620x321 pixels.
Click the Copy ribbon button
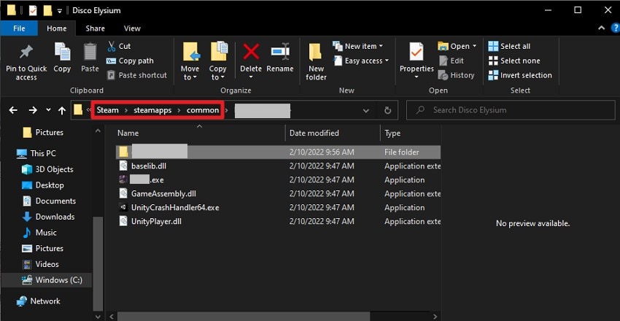pyautogui.click(x=62, y=58)
